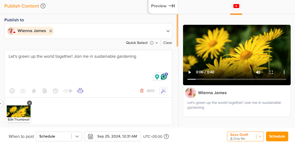Open the pie chart analytics icon

click(x=55, y=91)
